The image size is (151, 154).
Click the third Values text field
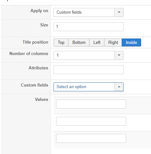coord(91,138)
